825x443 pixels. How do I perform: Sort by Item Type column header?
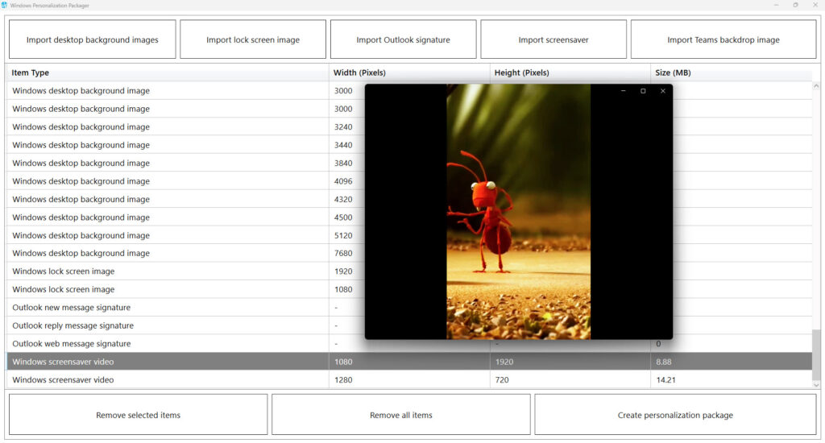168,72
